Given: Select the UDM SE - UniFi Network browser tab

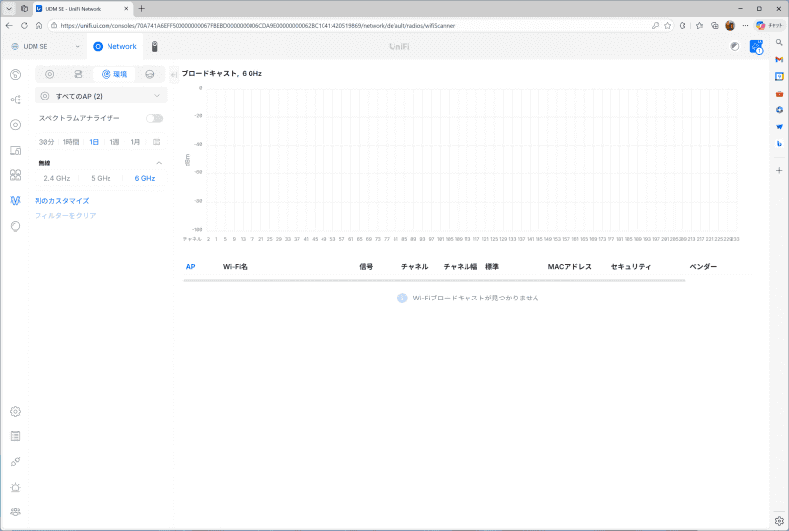Looking at the screenshot, I should [x=81, y=9].
